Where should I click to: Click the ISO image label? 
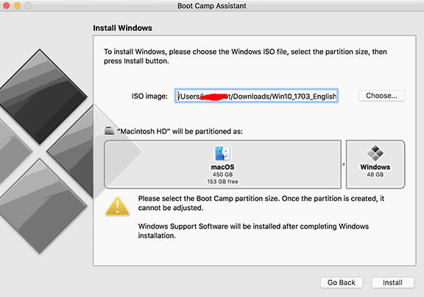click(149, 97)
